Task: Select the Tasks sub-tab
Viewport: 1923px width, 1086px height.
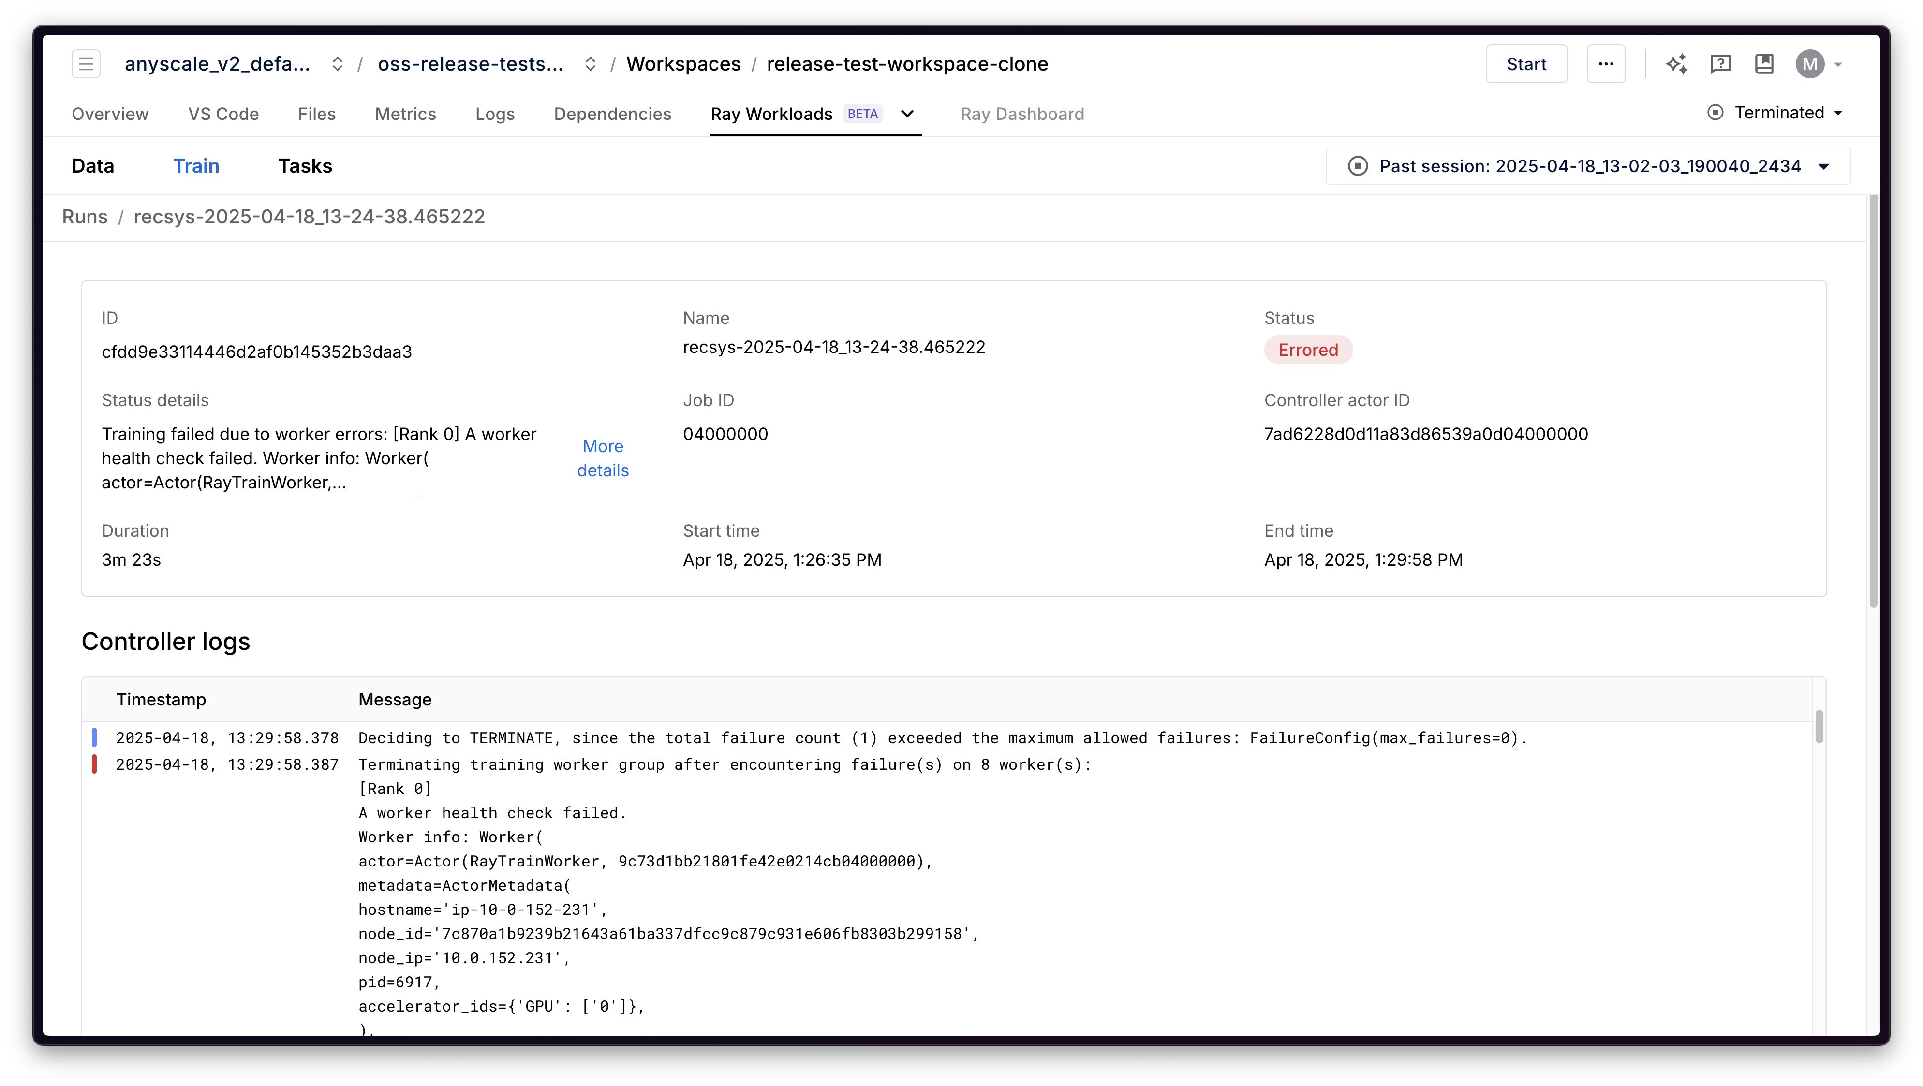Action: pyautogui.click(x=305, y=166)
